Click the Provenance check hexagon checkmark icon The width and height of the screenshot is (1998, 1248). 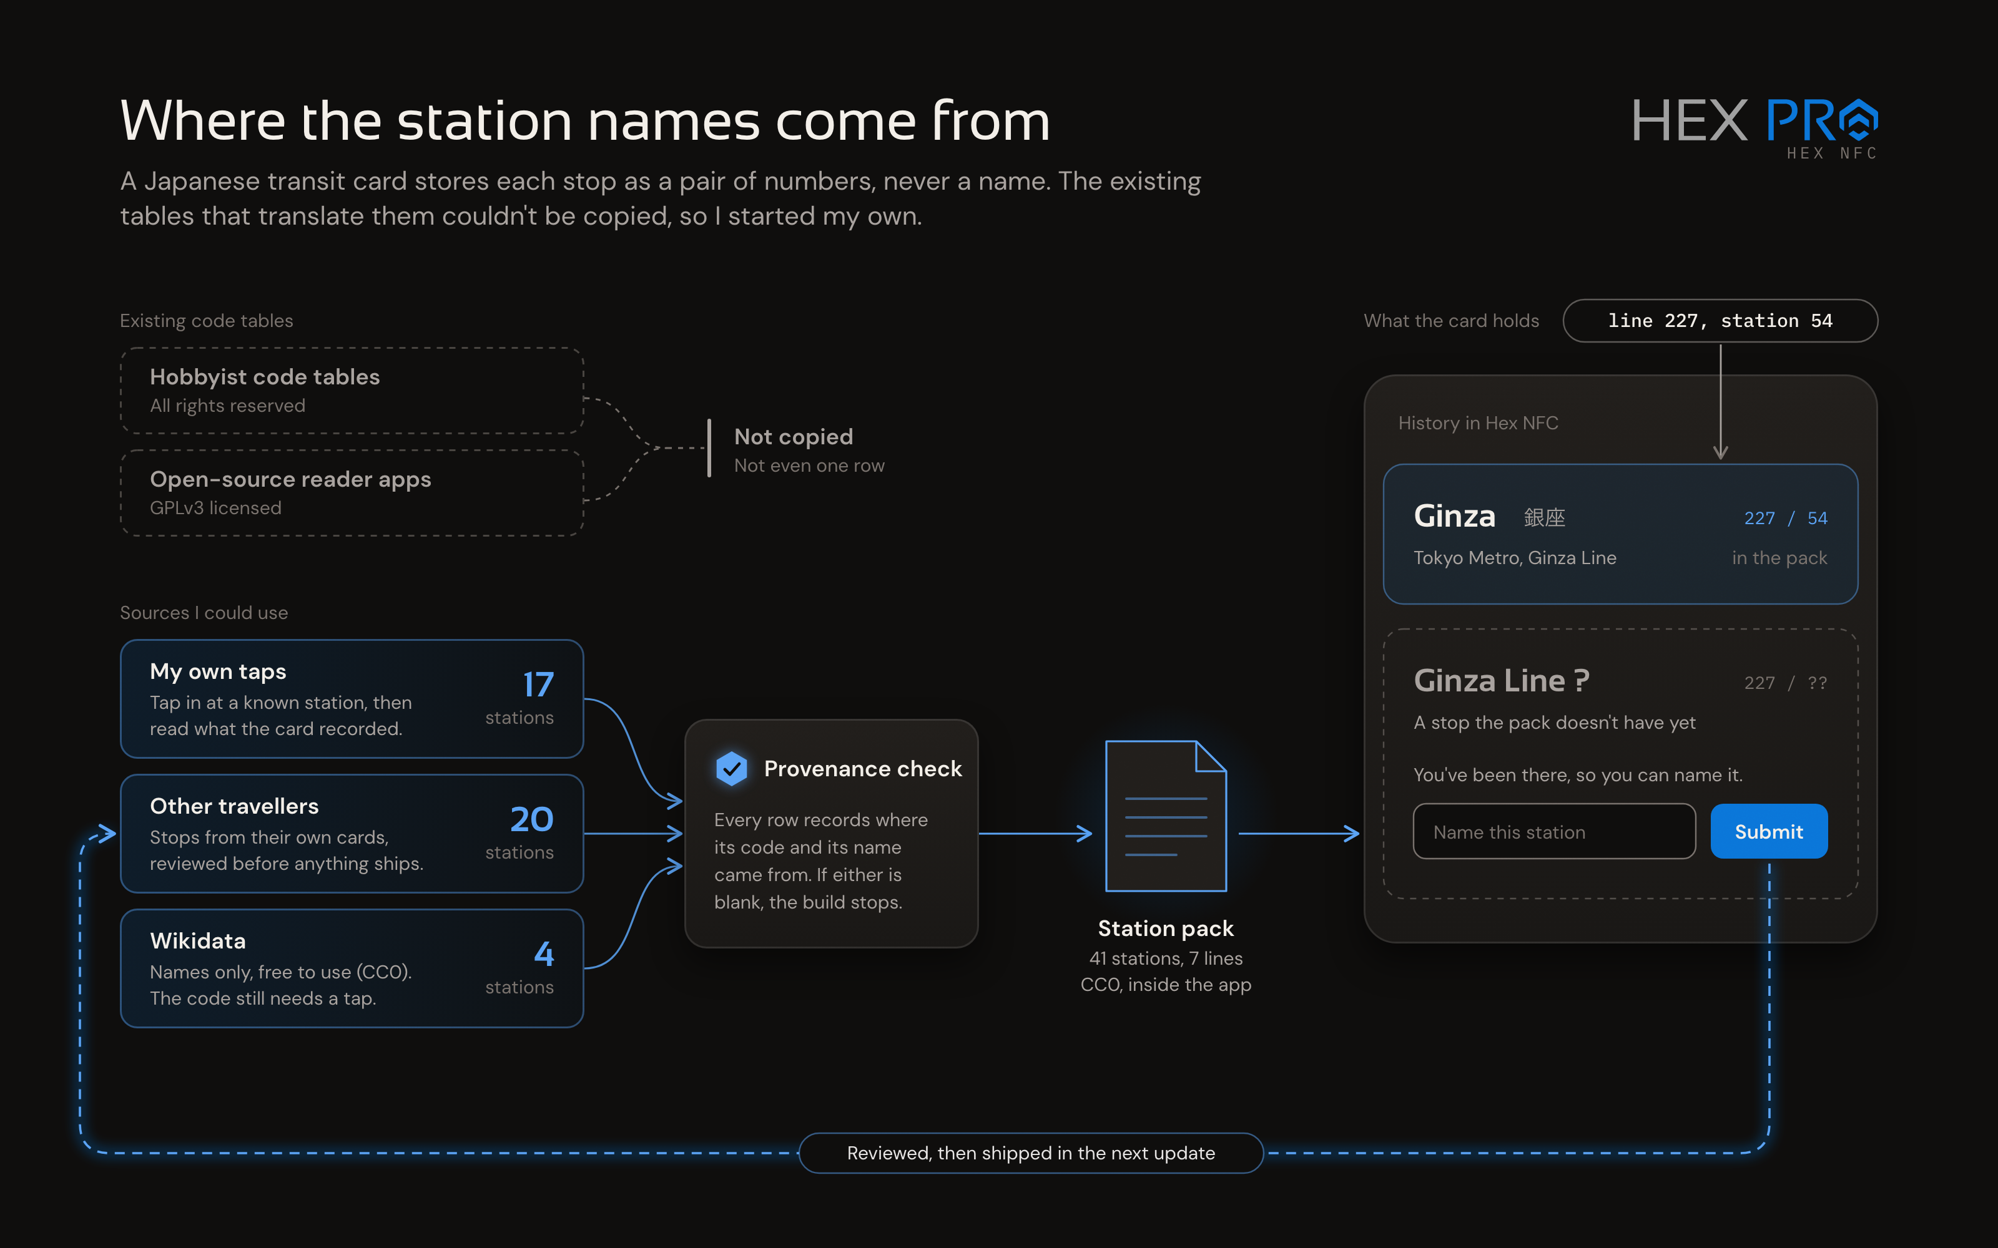(732, 768)
